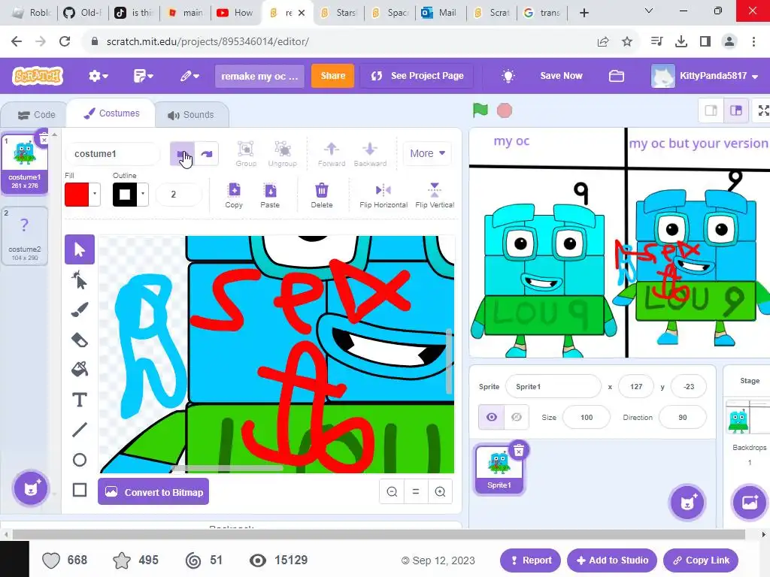Move selection Forward one layer
Image resolution: width=770 pixels, height=577 pixels.
click(332, 153)
